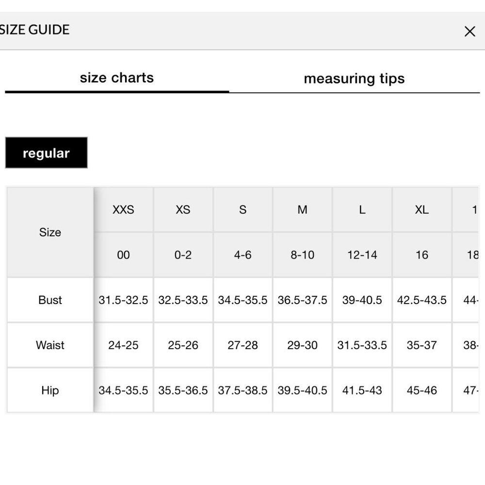The image size is (485, 485).
Task: Click the regular size type button
Action: pos(47,153)
